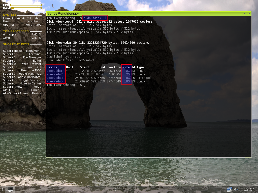Maximize the ablive@archbang terminal window

tap(245, 14)
